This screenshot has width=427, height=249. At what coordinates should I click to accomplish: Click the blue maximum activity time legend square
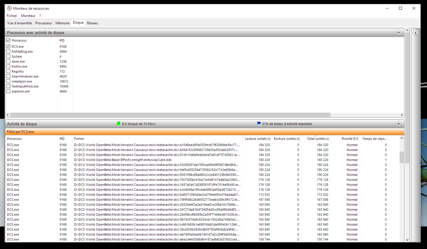tap(259, 124)
